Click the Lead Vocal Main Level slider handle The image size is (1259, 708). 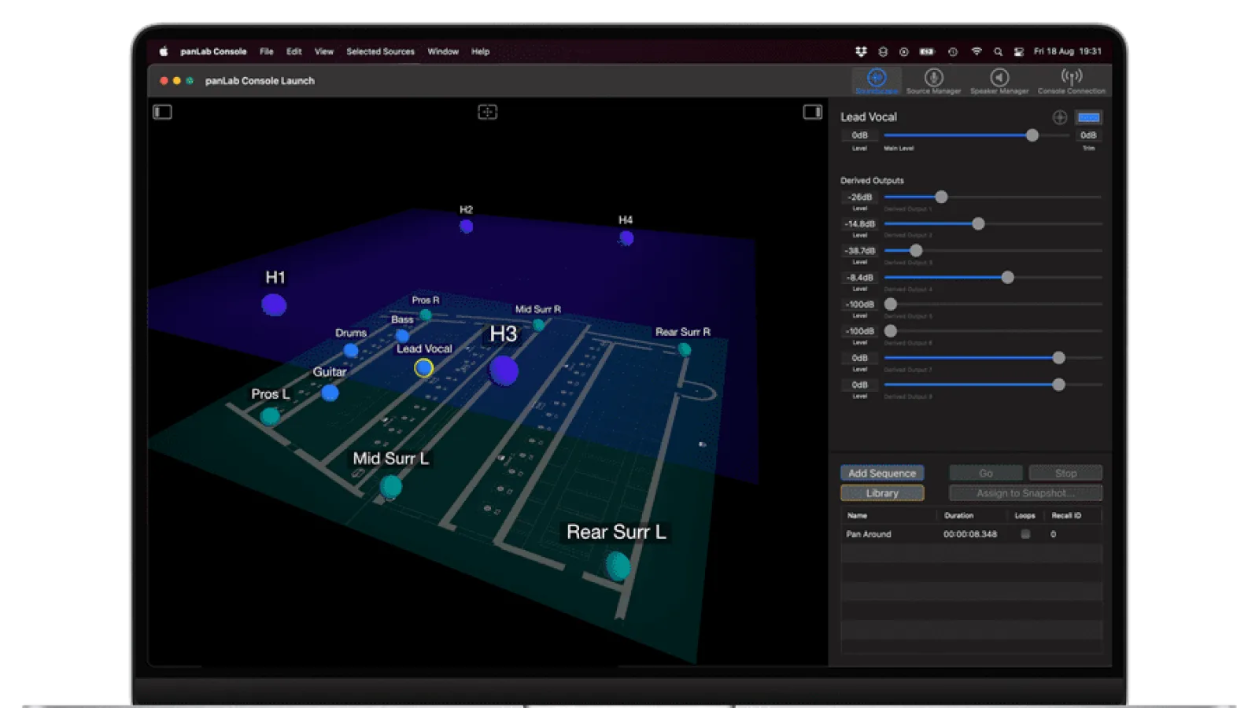(1032, 135)
